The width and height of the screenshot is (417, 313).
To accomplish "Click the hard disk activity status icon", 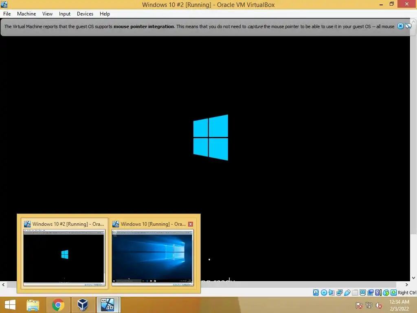I will pos(316,293).
